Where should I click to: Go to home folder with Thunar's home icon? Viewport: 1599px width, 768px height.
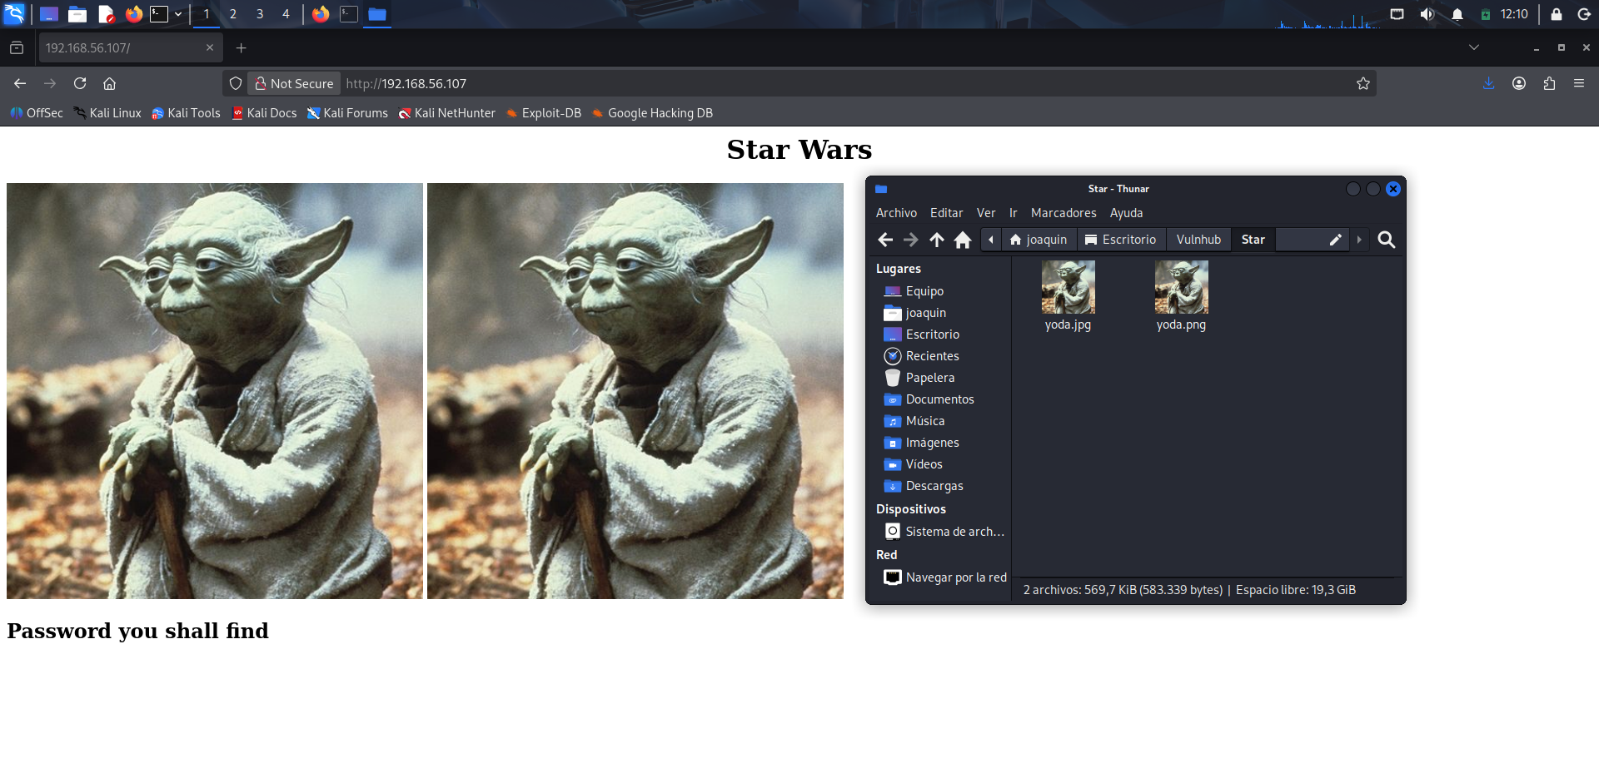point(963,239)
